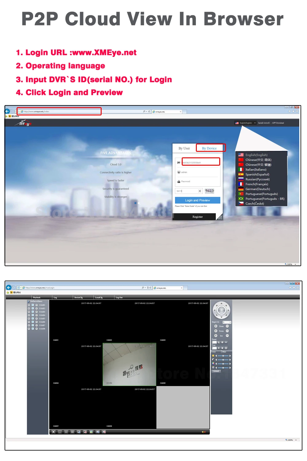This screenshot has width=307, height=461.
Task: Open the Playback menu
Action: [x=37, y=297]
